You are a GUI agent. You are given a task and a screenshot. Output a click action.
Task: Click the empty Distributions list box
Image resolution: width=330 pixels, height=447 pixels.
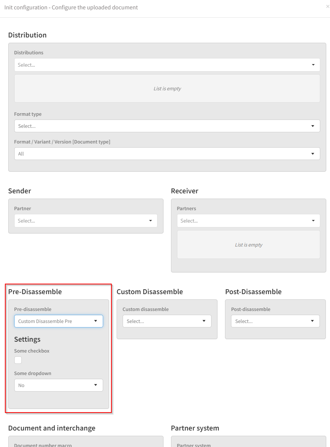coord(167,88)
